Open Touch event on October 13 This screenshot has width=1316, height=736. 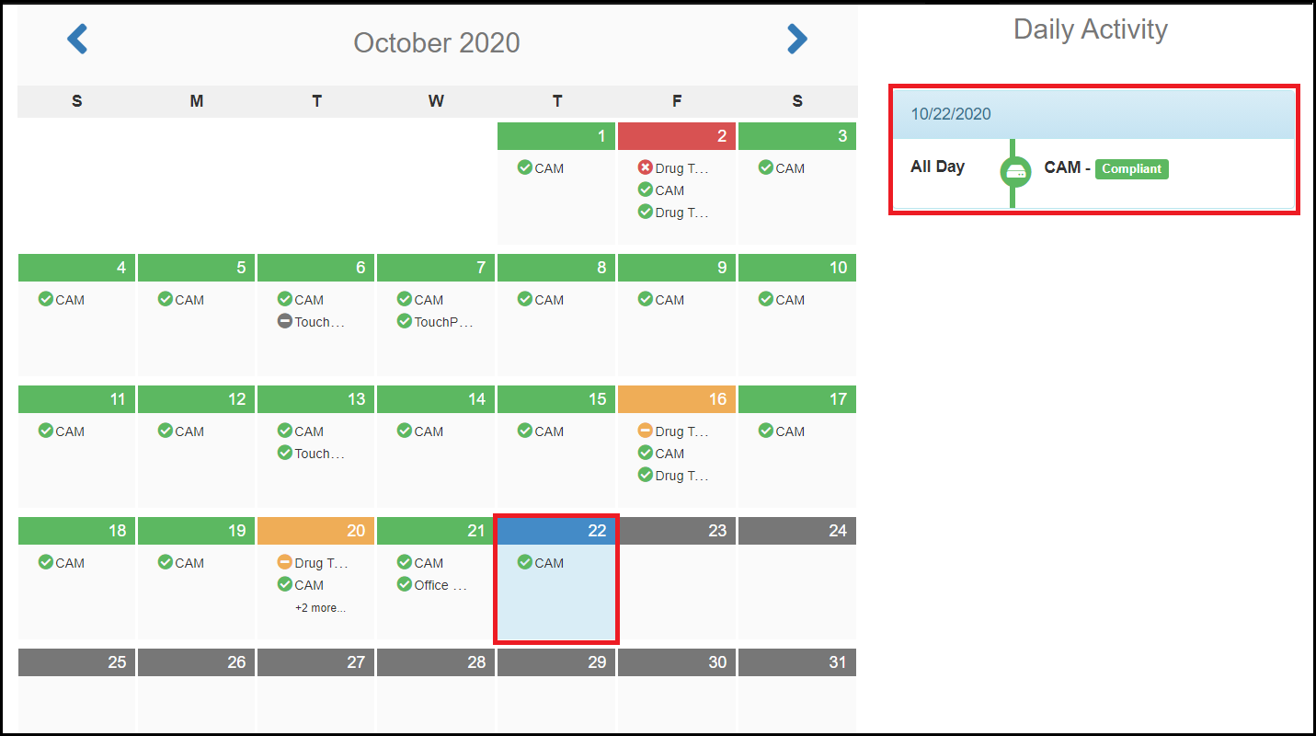click(x=319, y=454)
